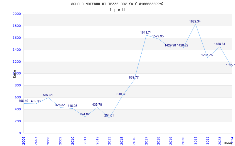Click the 2023 year axis label
This screenshot has width=235, height=146.
tap(220, 140)
